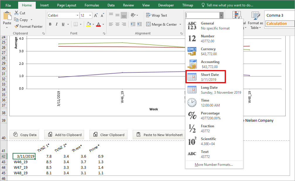Open the File tab
295x181 pixels.
(x=8, y=5)
